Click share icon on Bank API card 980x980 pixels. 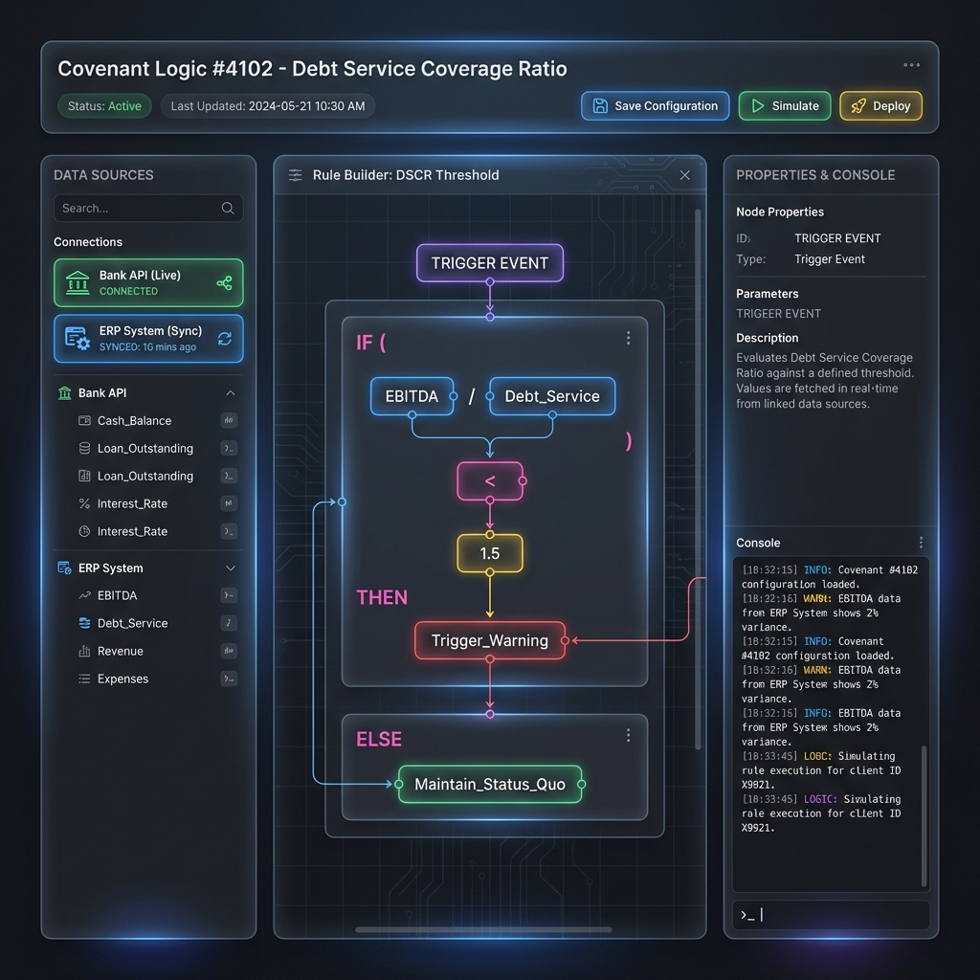click(x=224, y=283)
